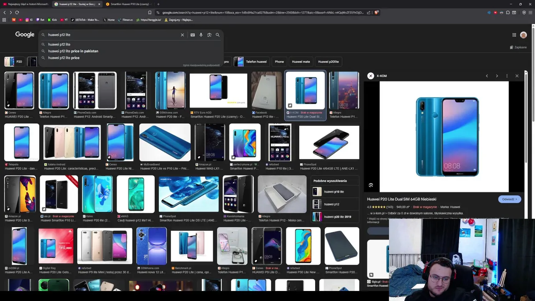Screen dimensions: 535x301
Task: Show previous image in preview panel
Action: click(487, 76)
